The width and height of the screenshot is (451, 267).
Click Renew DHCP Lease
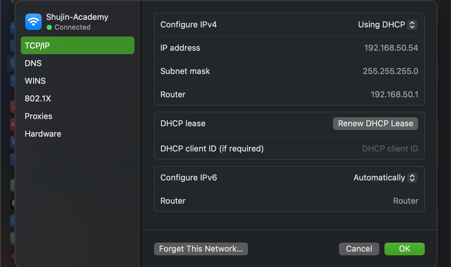tap(375, 123)
